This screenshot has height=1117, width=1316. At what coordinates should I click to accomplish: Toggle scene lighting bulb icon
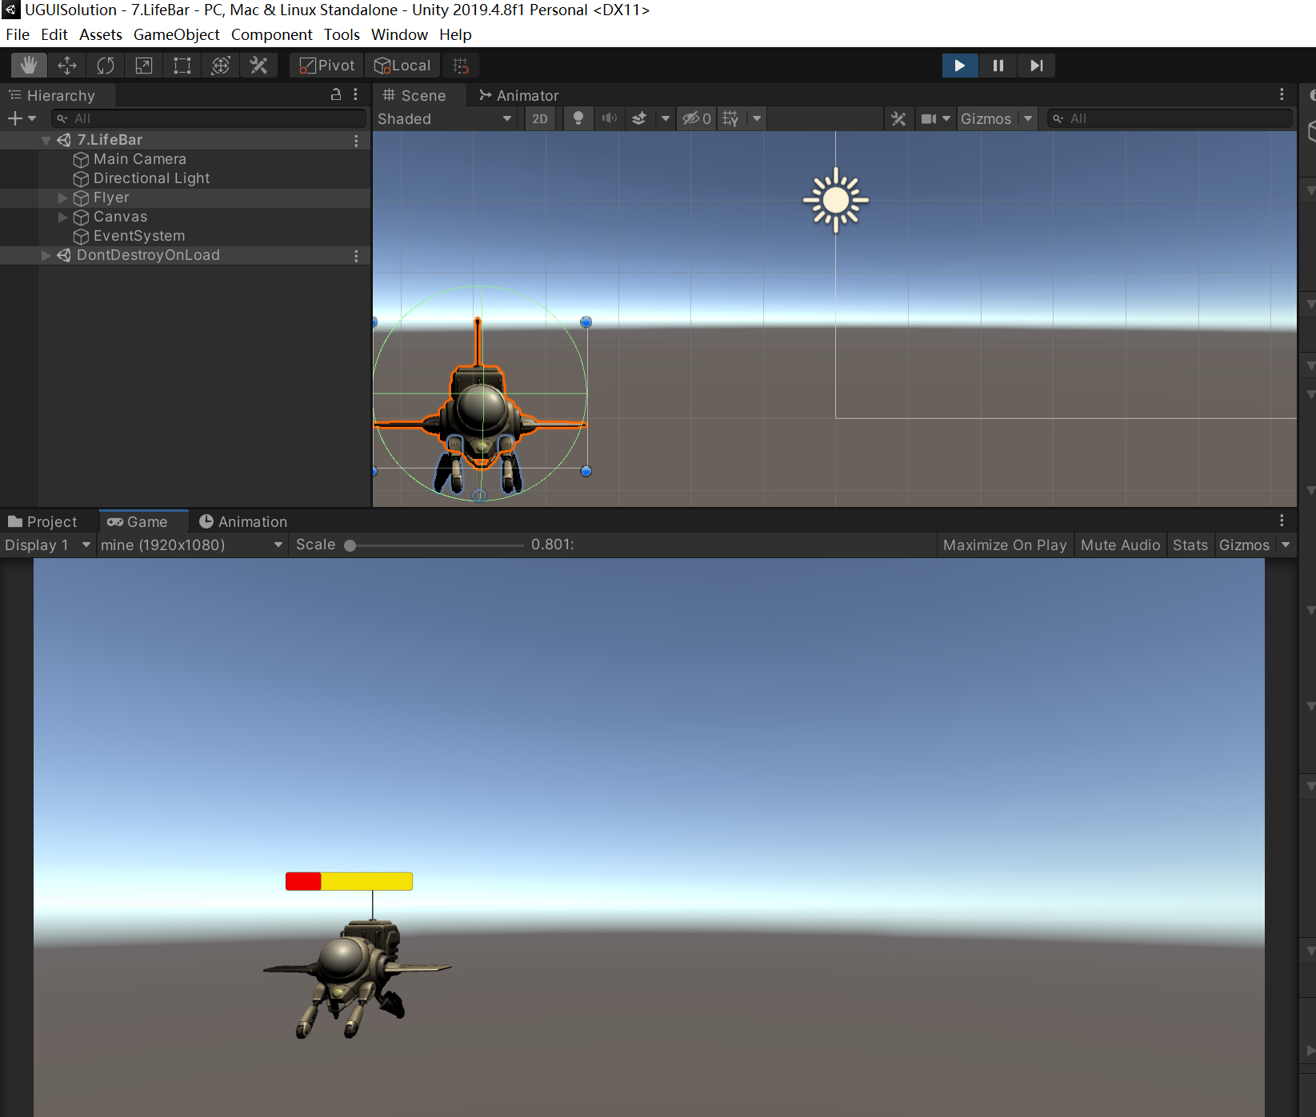[578, 119]
